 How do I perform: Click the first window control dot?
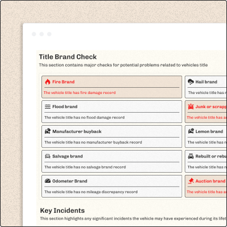click(x=34, y=34)
